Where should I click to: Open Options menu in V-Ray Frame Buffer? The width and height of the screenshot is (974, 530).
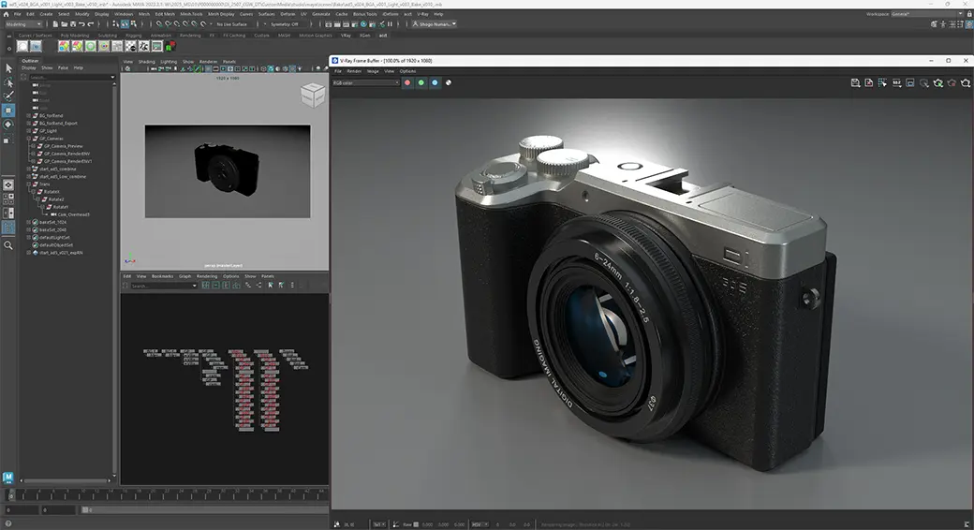pos(407,71)
